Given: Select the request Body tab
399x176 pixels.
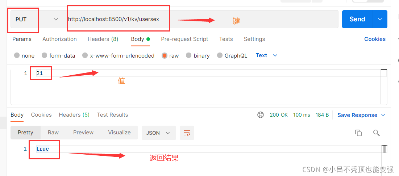Looking at the screenshot, I should [141, 39].
